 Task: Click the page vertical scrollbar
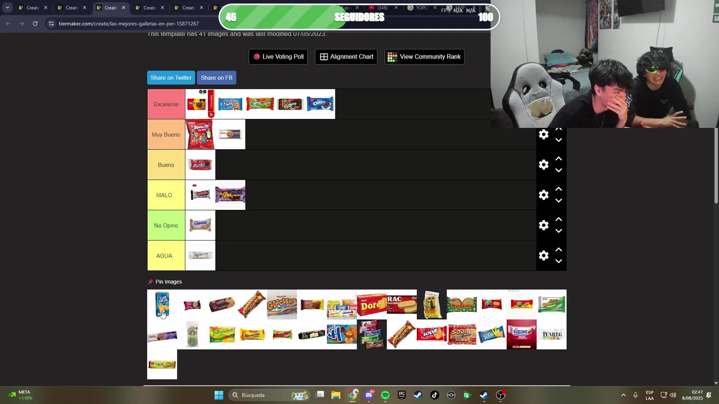point(716,166)
